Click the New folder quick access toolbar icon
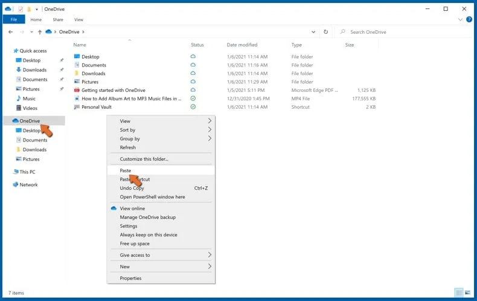 tap(29, 9)
